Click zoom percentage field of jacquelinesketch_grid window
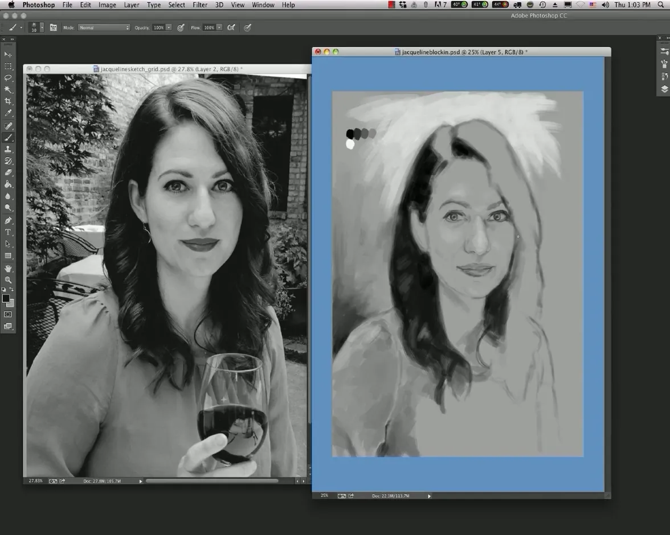670x535 pixels. point(35,481)
